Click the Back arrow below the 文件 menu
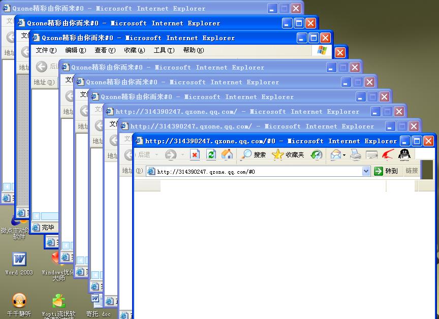The width and height of the screenshot is (439, 319). [42, 67]
